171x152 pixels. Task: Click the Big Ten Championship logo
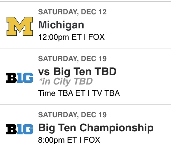point(20,129)
